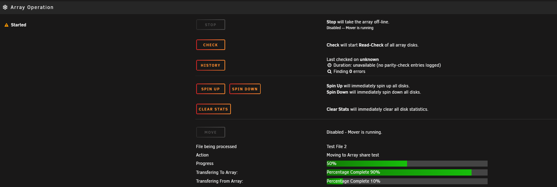Click 'Moving to Array share test' action text
This screenshot has height=187, width=557.
pos(353,155)
